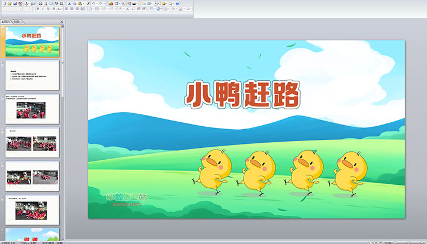The width and height of the screenshot is (427, 244).
Task: Select slide 6 thumbnail with one large photo
Action: point(32,209)
